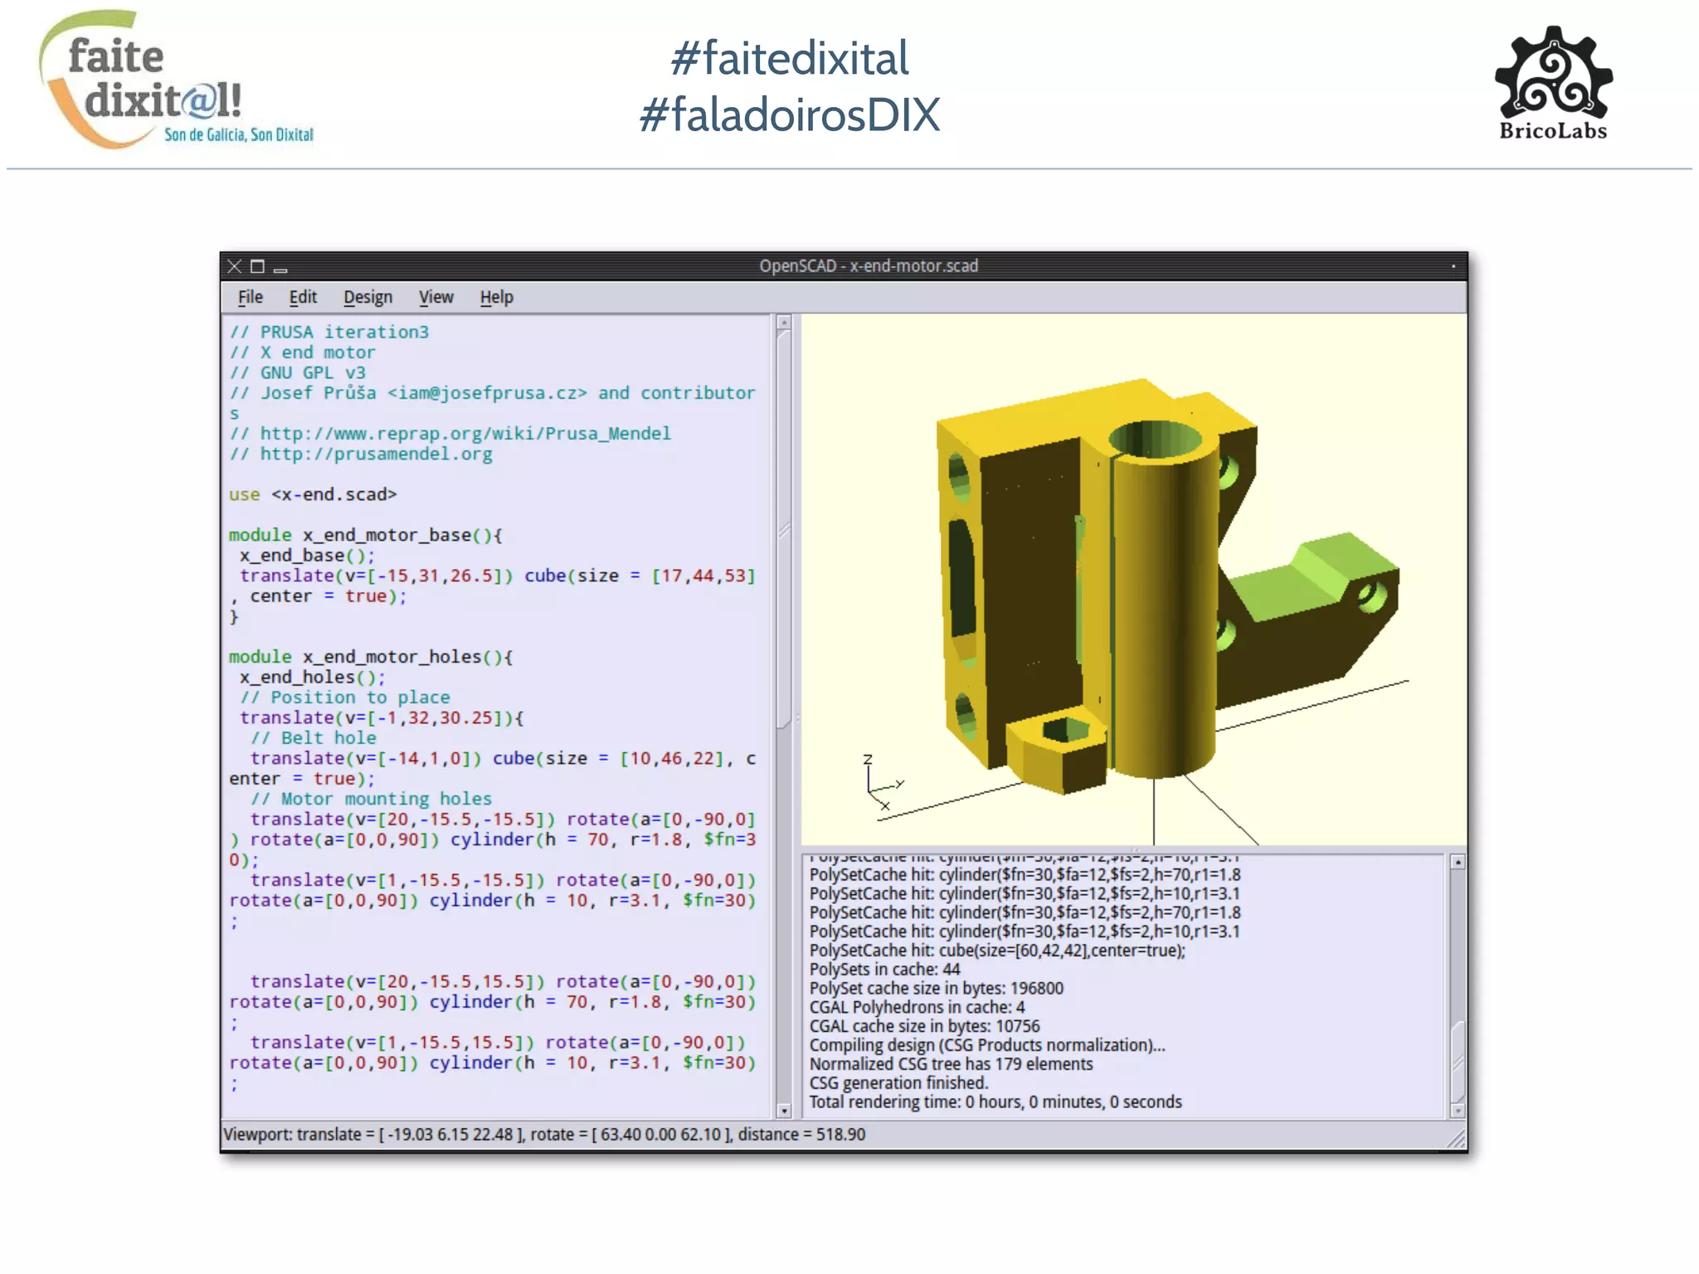The image size is (1699, 1274).
Task: Click the editor scrollbar up arrow
Action: click(x=784, y=323)
